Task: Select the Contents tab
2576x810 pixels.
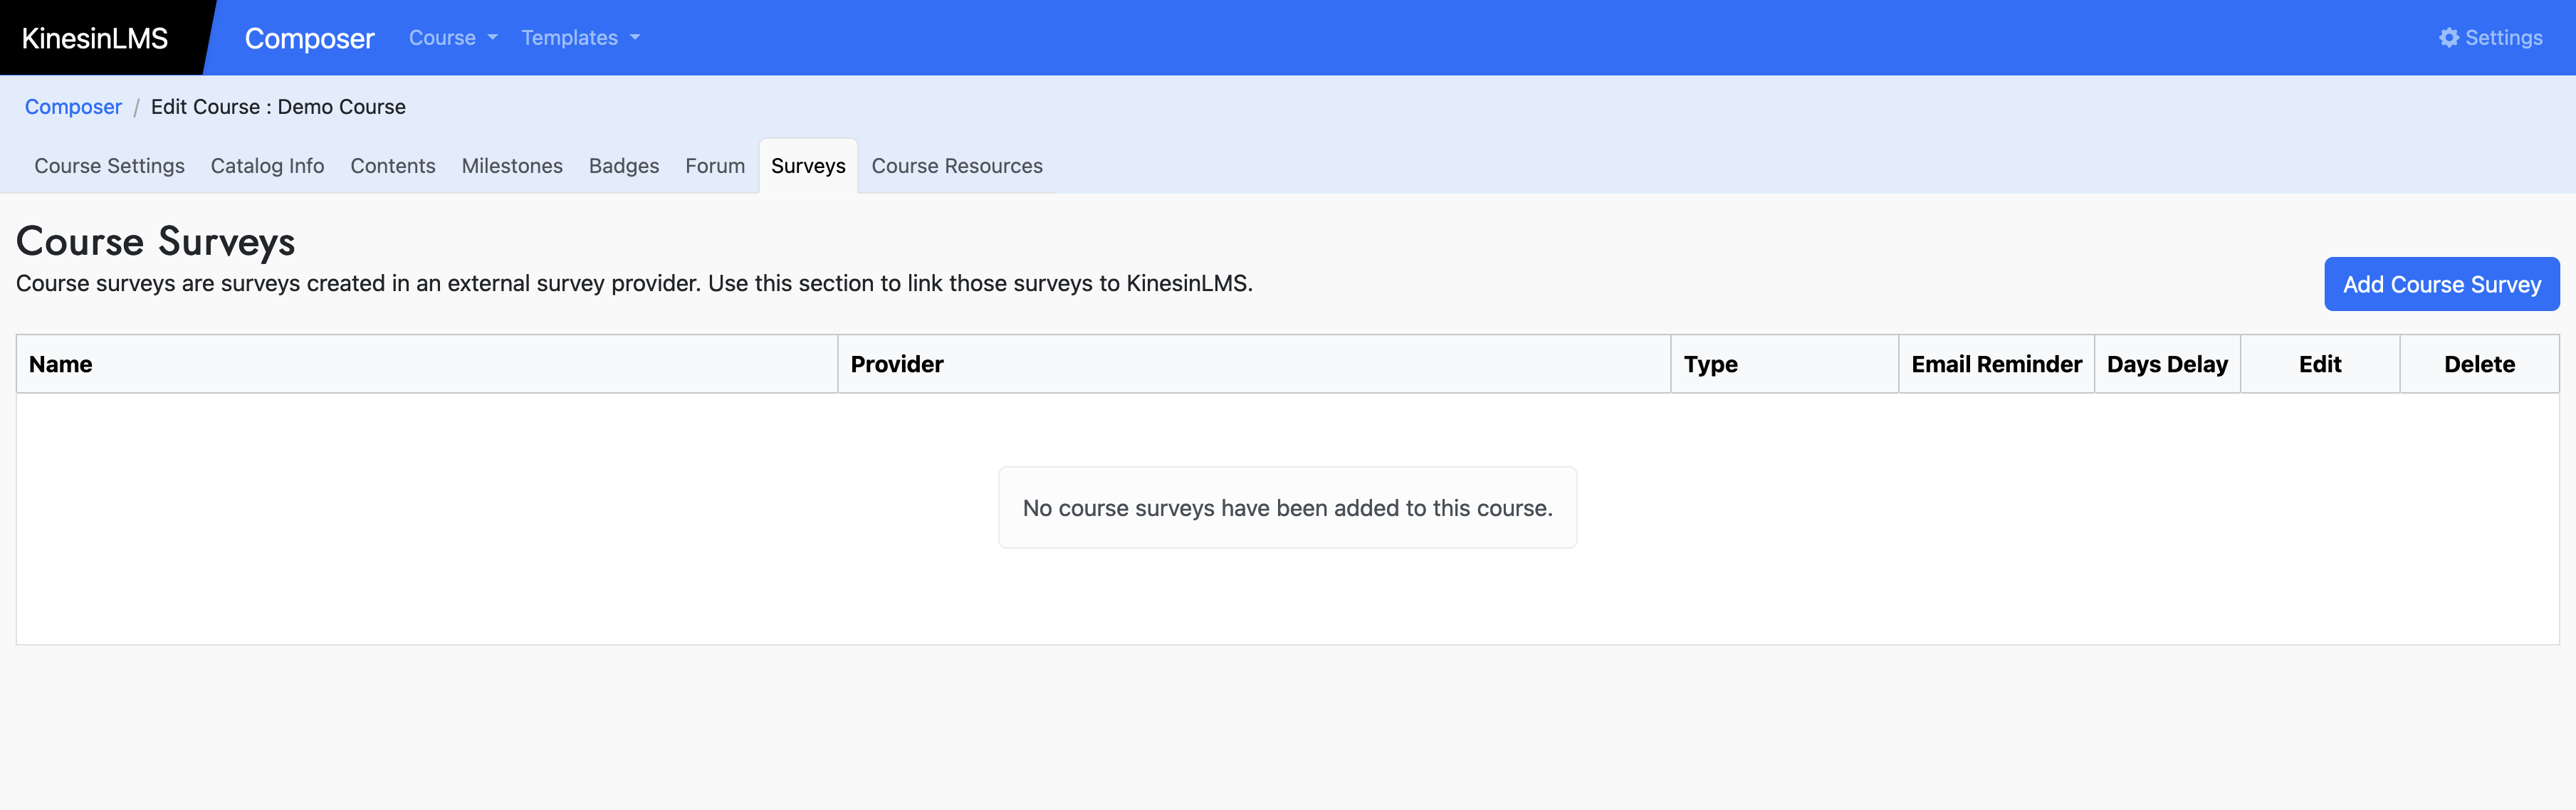Action: [x=392, y=166]
